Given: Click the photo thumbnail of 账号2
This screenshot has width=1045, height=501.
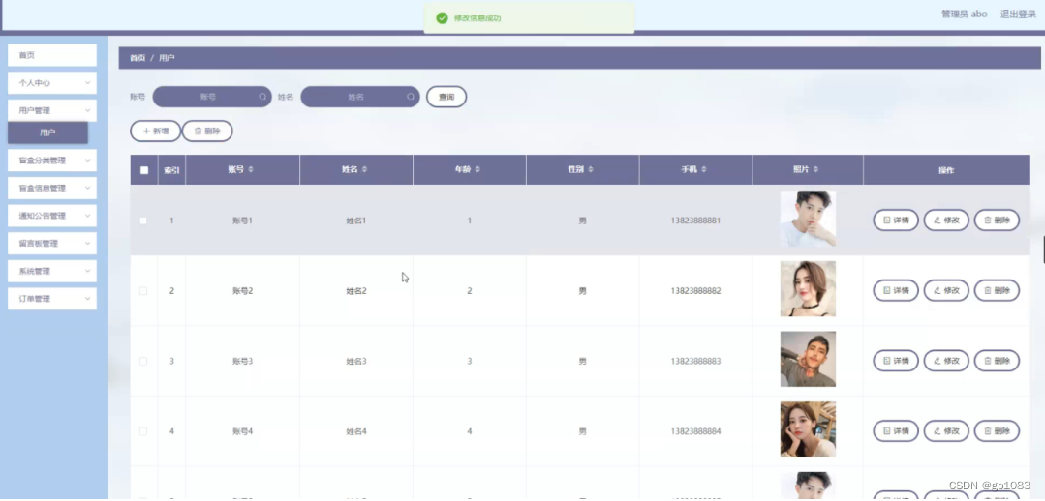Looking at the screenshot, I should (808, 289).
